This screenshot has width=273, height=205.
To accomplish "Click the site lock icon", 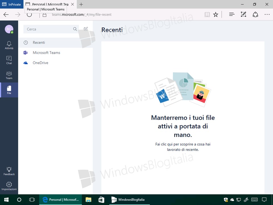I will point(45,15).
